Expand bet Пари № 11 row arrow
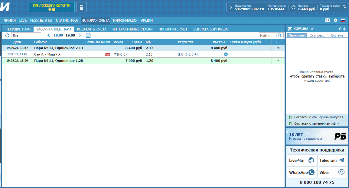Screen dimensions: 349x188 [x=278, y=61]
